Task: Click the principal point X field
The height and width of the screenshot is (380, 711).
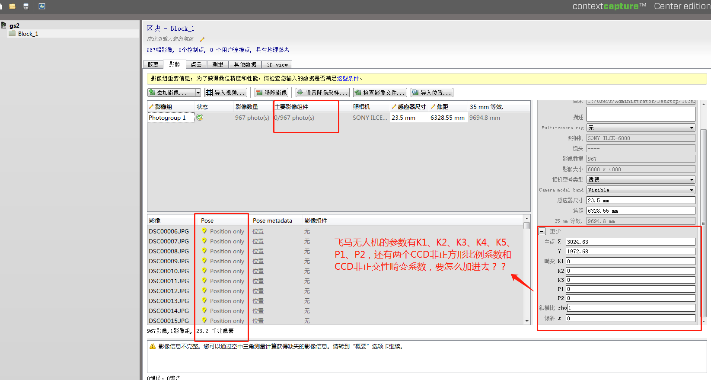Action: click(630, 242)
